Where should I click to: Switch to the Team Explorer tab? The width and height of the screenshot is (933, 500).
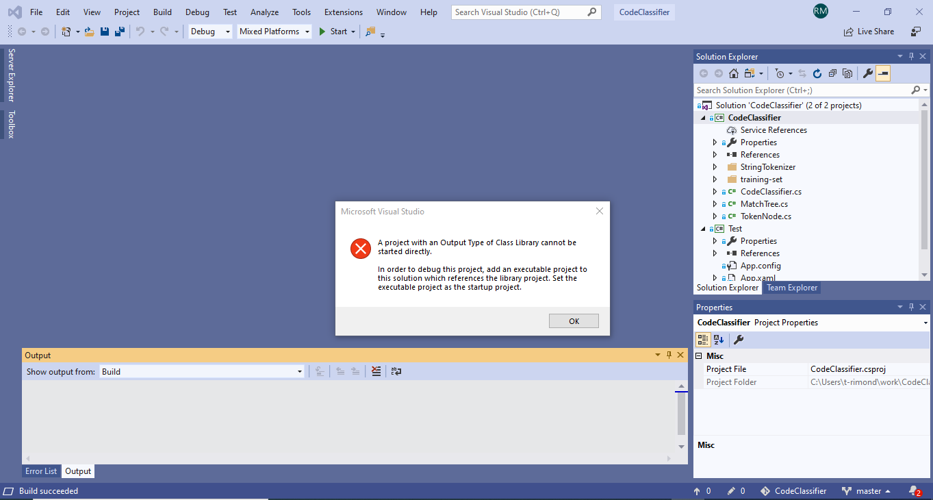click(x=791, y=288)
